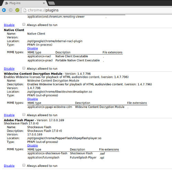Click the Flash version value 17.0.0.169 row

35,134
